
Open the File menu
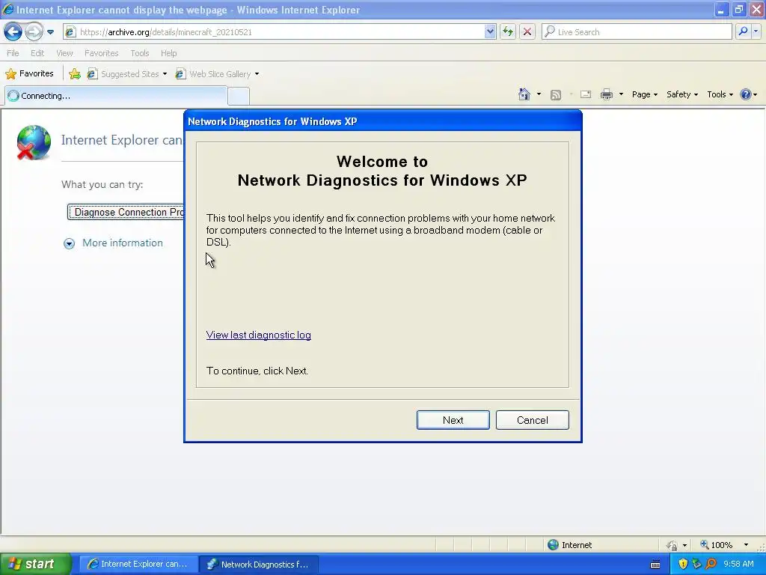click(13, 53)
